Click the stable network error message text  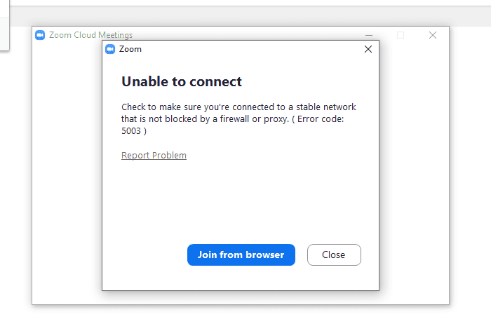(x=238, y=107)
